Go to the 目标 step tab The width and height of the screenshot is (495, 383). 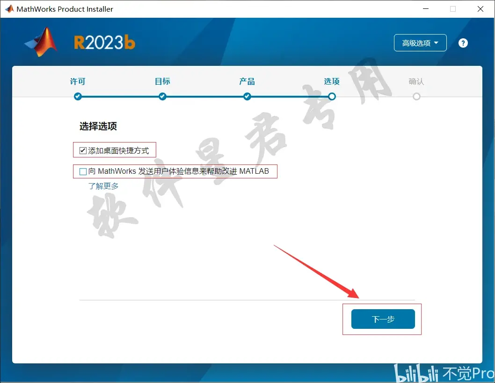click(x=162, y=82)
